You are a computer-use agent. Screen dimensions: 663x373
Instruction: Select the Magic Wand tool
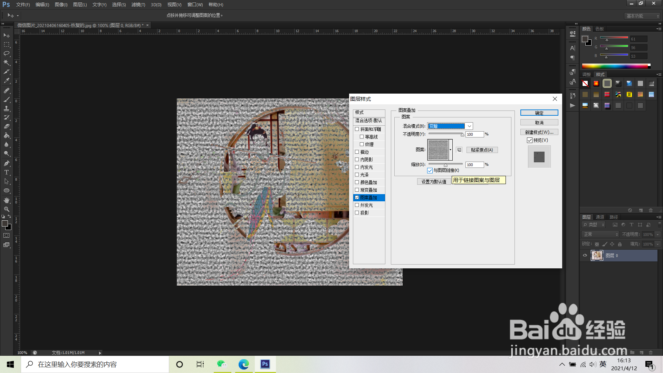coord(7,63)
